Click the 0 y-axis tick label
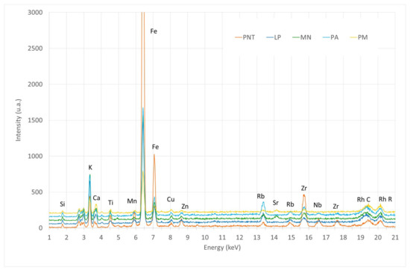The height and width of the screenshot is (270, 410). pos(40,228)
